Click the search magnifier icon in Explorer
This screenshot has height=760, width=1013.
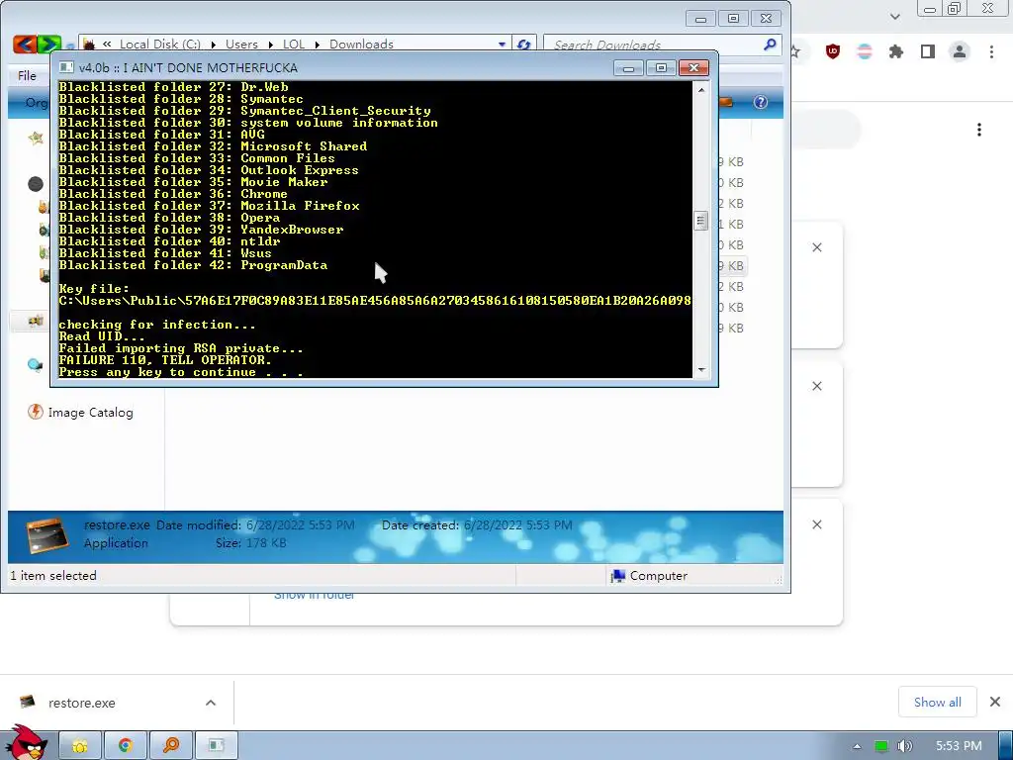coord(770,44)
